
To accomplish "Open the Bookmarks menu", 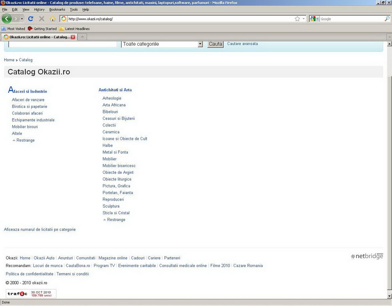I will click(x=57, y=10).
